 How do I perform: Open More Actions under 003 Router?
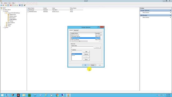point(146,17)
